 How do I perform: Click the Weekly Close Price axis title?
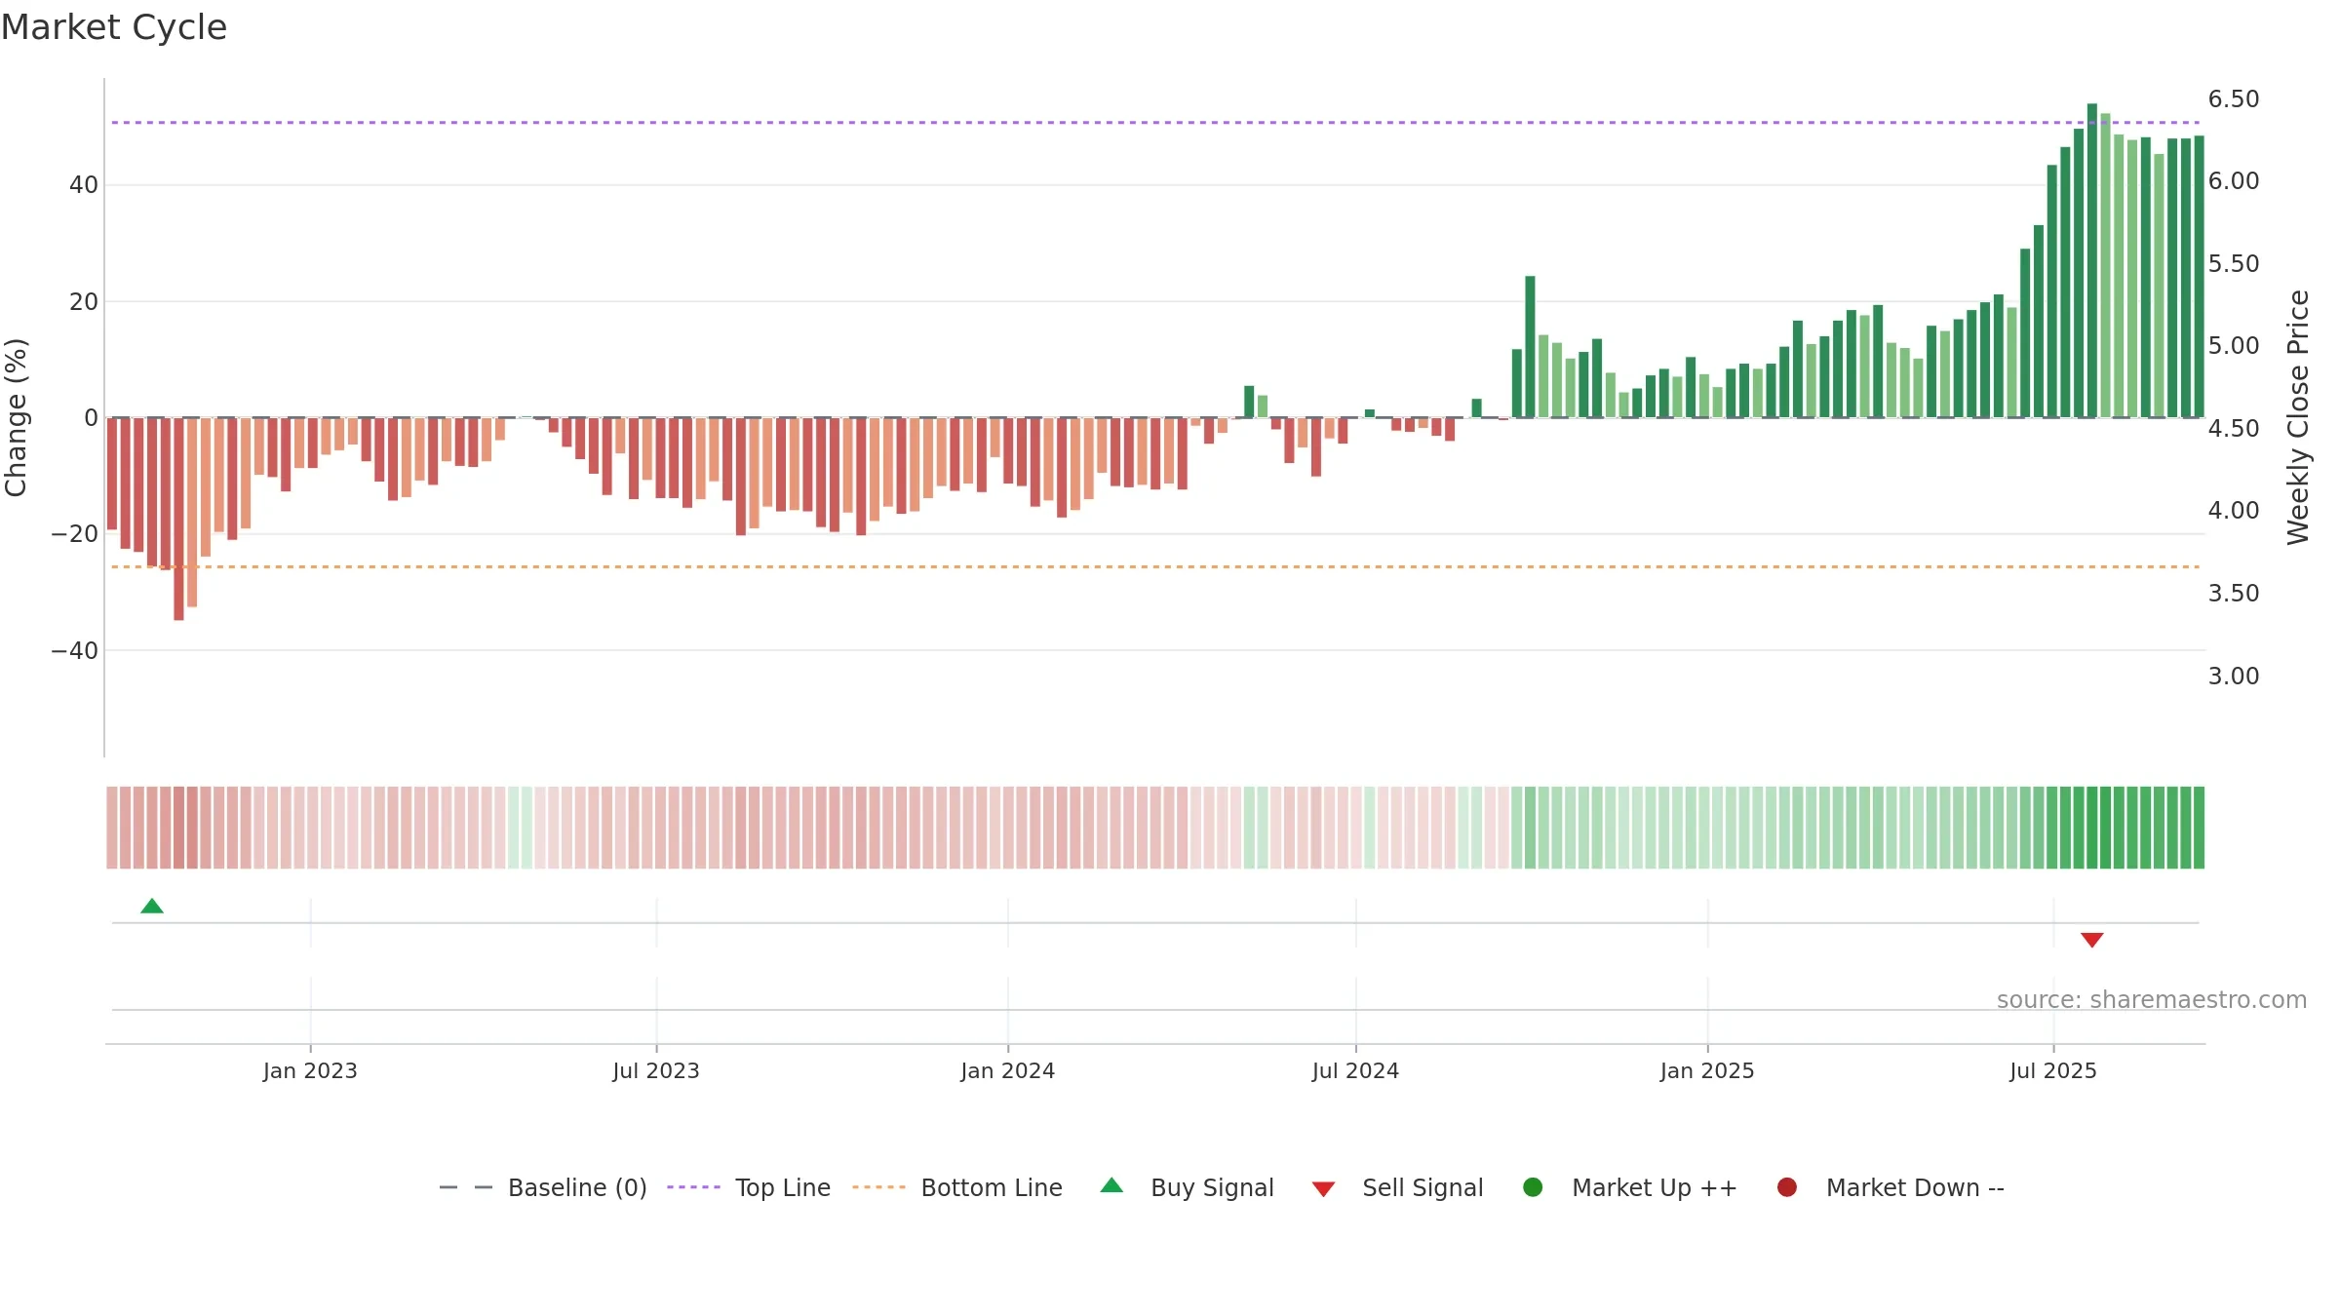(x=2298, y=417)
